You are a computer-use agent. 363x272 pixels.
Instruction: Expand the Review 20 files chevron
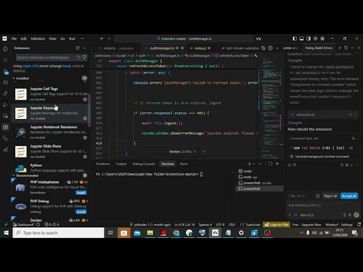pyautogui.click(x=195, y=151)
